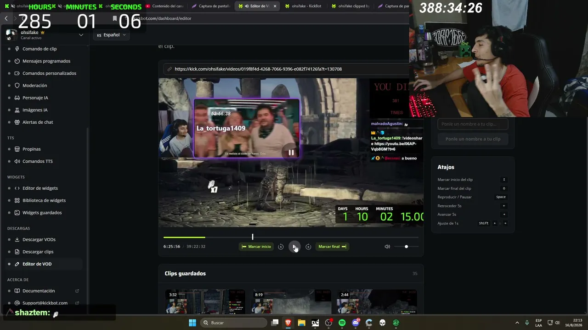
Task: Click the Marcar inicio button
Action: coord(256,247)
